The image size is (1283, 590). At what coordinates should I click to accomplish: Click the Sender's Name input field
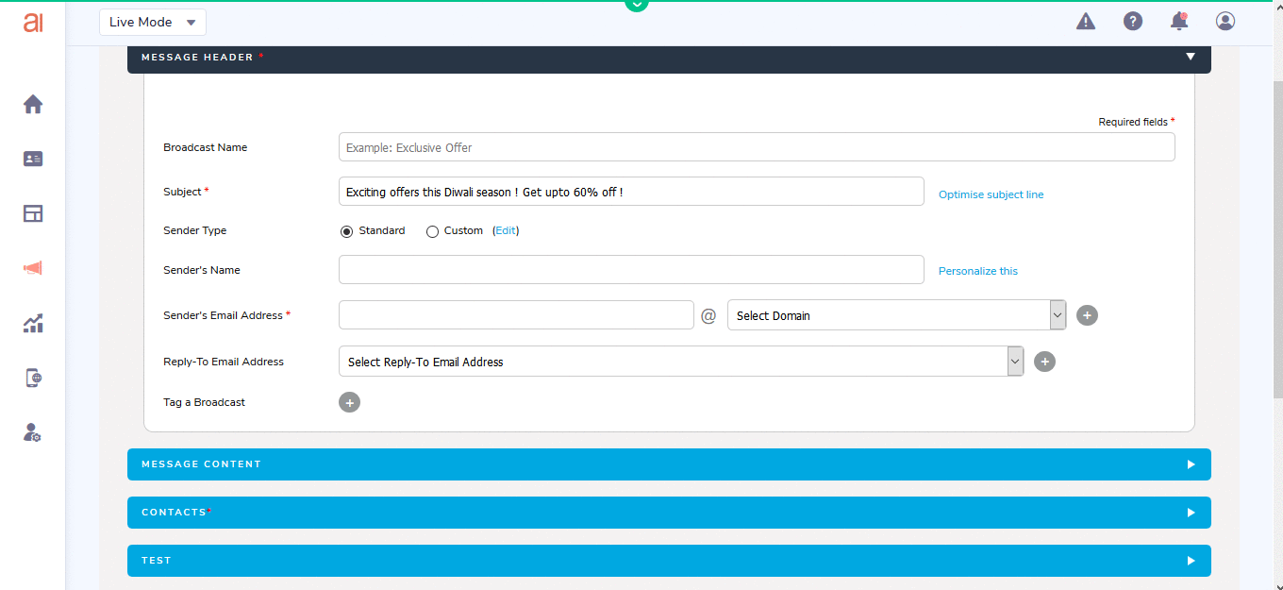[x=631, y=269]
